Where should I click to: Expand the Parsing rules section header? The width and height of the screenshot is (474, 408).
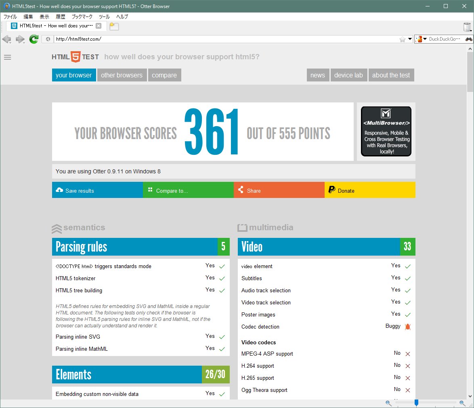(141, 247)
